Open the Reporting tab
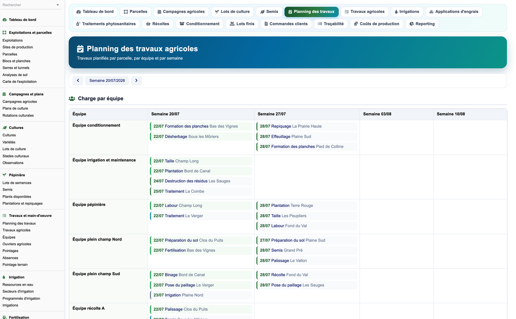This screenshot has width=516, height=319. pyautogui.click(x=422, y=24)
